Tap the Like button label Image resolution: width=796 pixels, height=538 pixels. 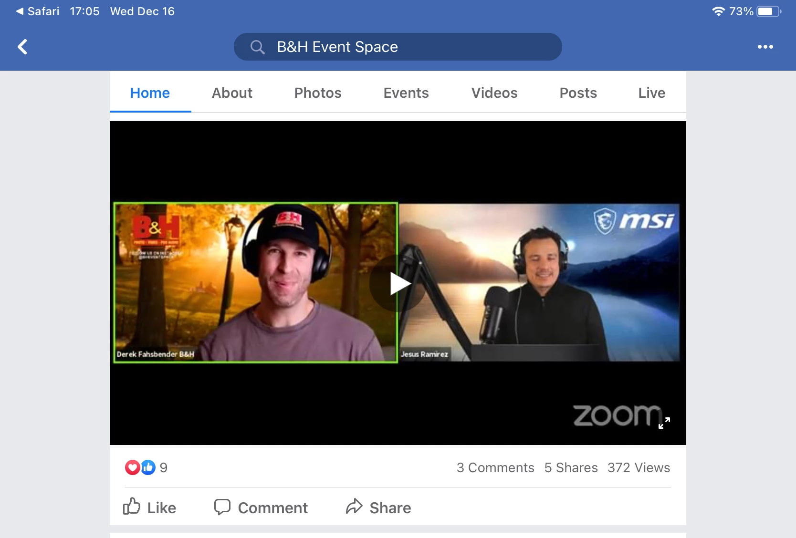click(x=161, y=507)
